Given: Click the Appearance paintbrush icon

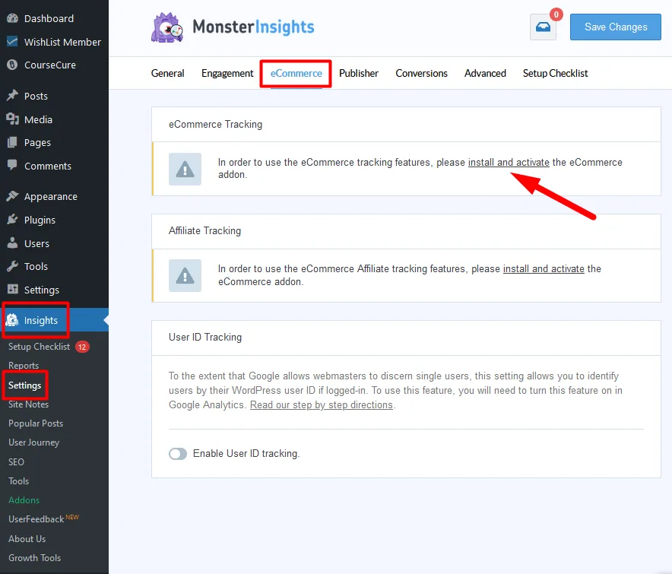Looking at the screenshot, I should 12,196.
